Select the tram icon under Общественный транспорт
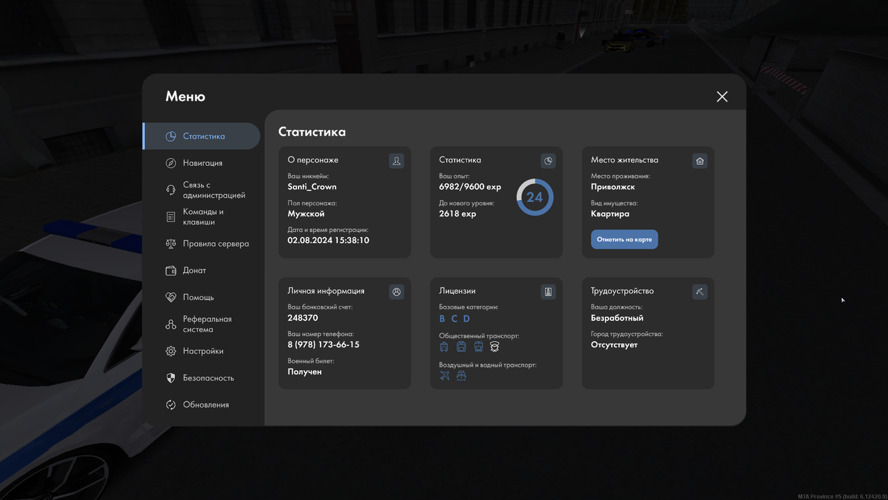 coord(461,347)
